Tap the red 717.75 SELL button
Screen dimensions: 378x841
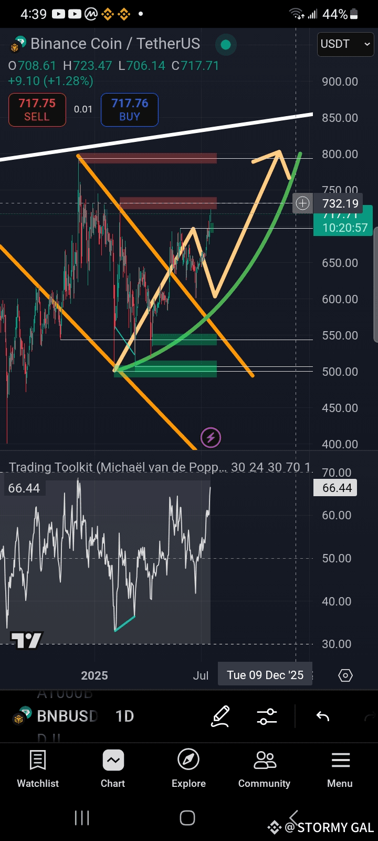37,110
